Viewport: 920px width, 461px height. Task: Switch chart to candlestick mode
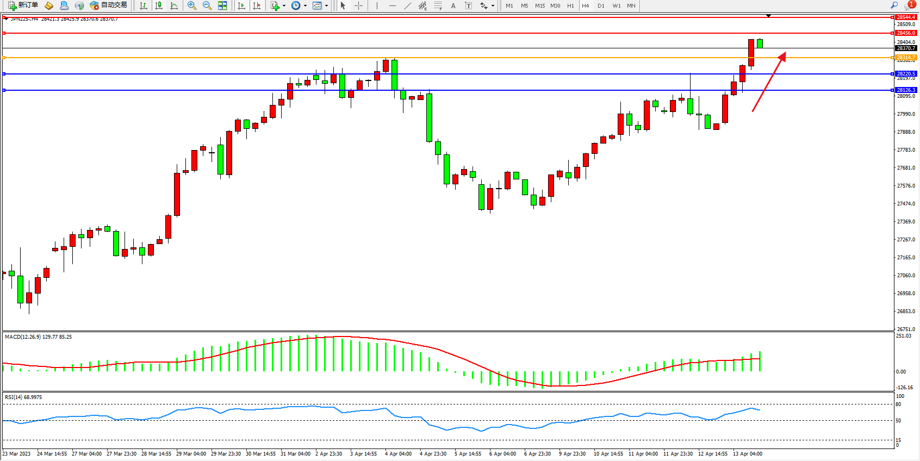pyautogui.click(x=159, y=5)
